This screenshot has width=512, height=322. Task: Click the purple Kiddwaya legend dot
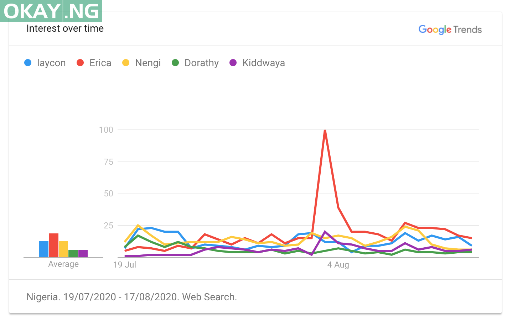coord(233,63)
